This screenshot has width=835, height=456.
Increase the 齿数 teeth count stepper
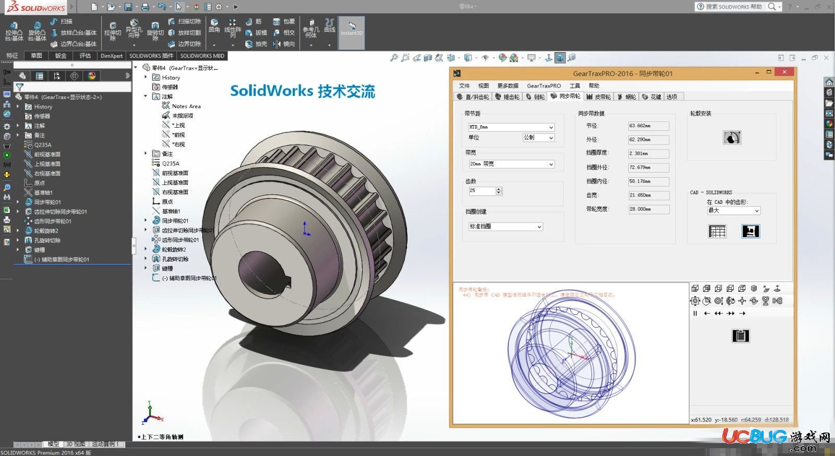click(499, 189)
